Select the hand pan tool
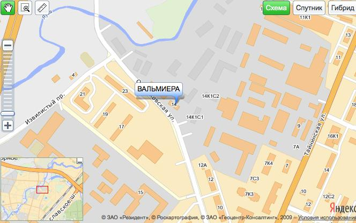The height and width of the screenshot is (223, 356). pyautogui.click(x=8, y=8)
